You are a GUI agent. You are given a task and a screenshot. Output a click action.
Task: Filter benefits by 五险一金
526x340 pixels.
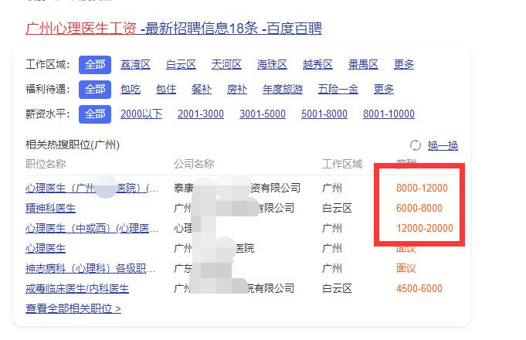tap(338, 90)
